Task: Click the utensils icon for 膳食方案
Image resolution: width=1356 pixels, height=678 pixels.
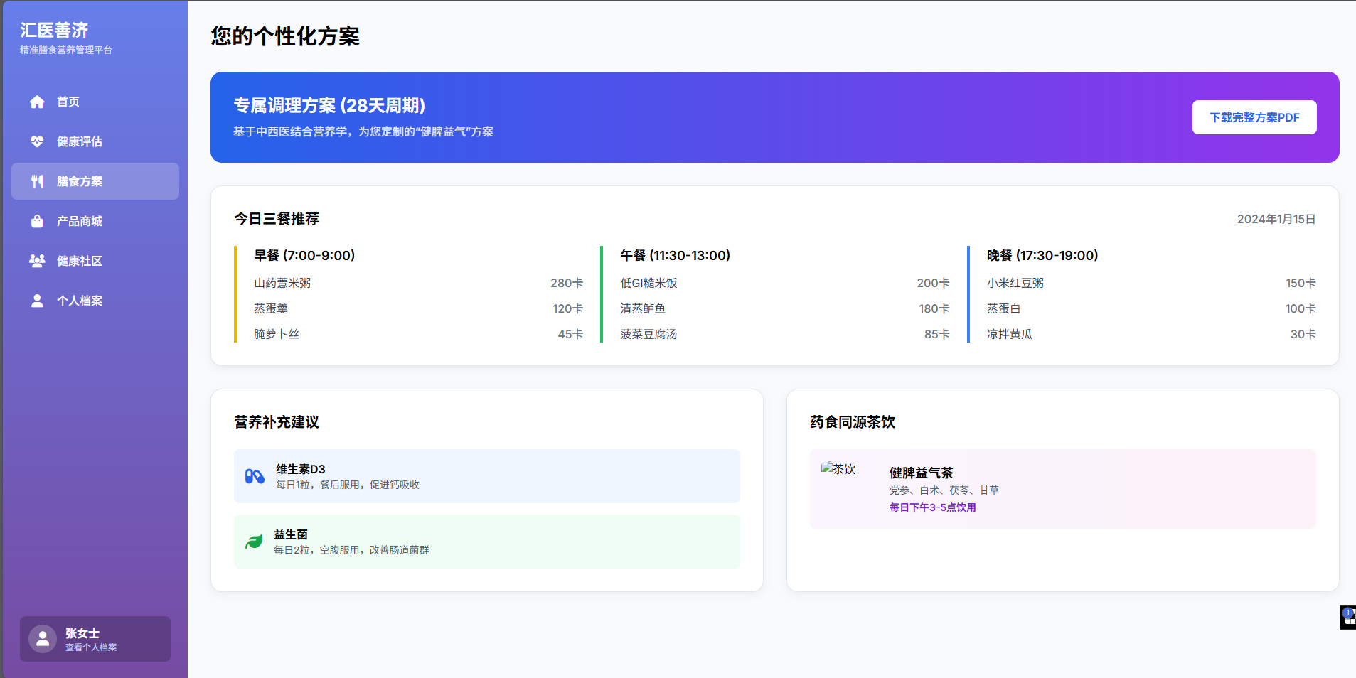Action: pyautogui.click(x=37, y=181)
